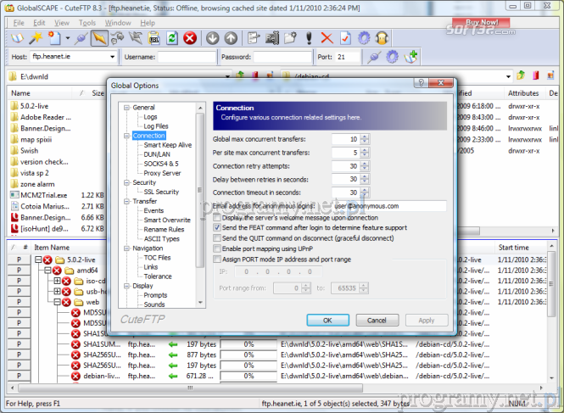Enable port mapping using UPnP
The image size is (564, 413).
tap(217, 248)
